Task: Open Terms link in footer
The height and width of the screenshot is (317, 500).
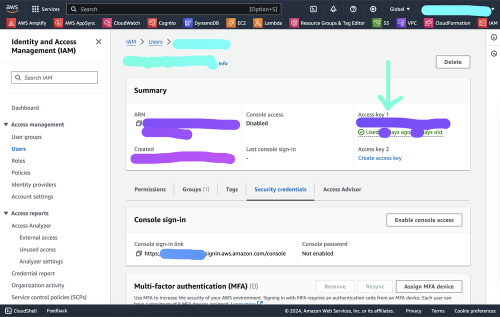Action: pyautogui.click(x=437, y=310)
